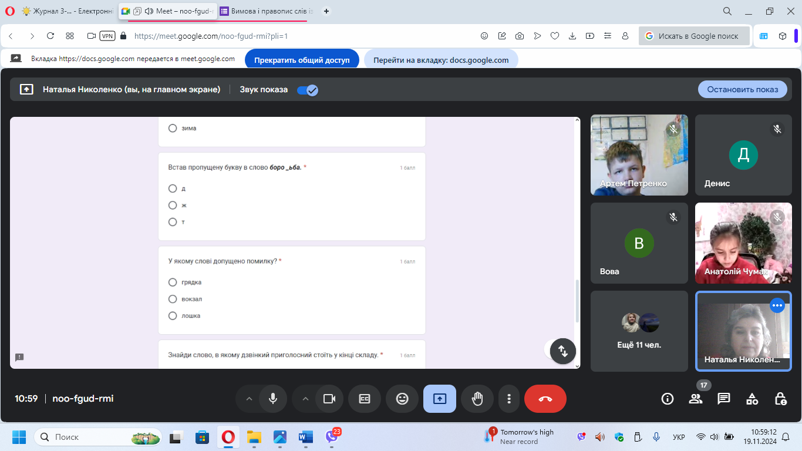Click Остановить показ button
Screen dimensions: 802x451
[743, 89]
